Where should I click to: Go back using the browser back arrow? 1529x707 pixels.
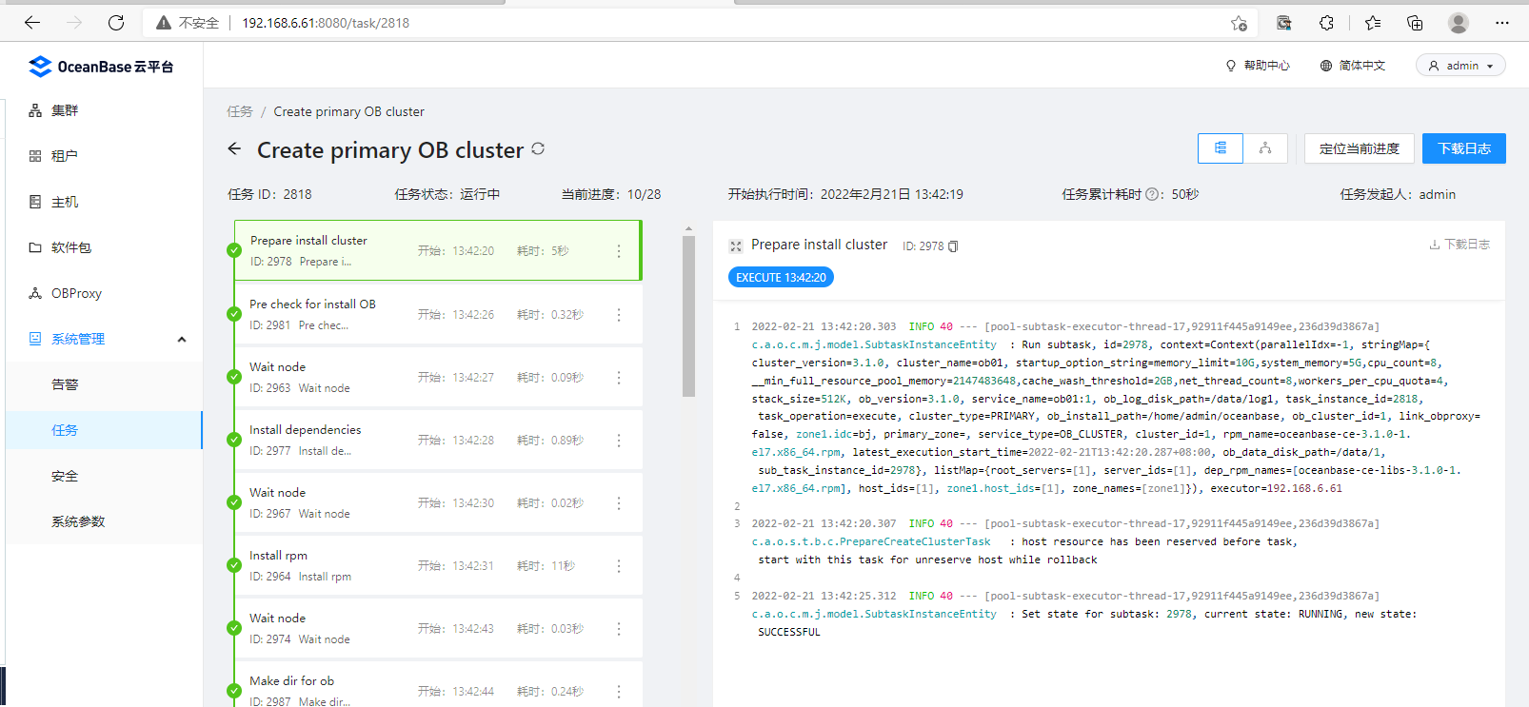coord(32,23)
